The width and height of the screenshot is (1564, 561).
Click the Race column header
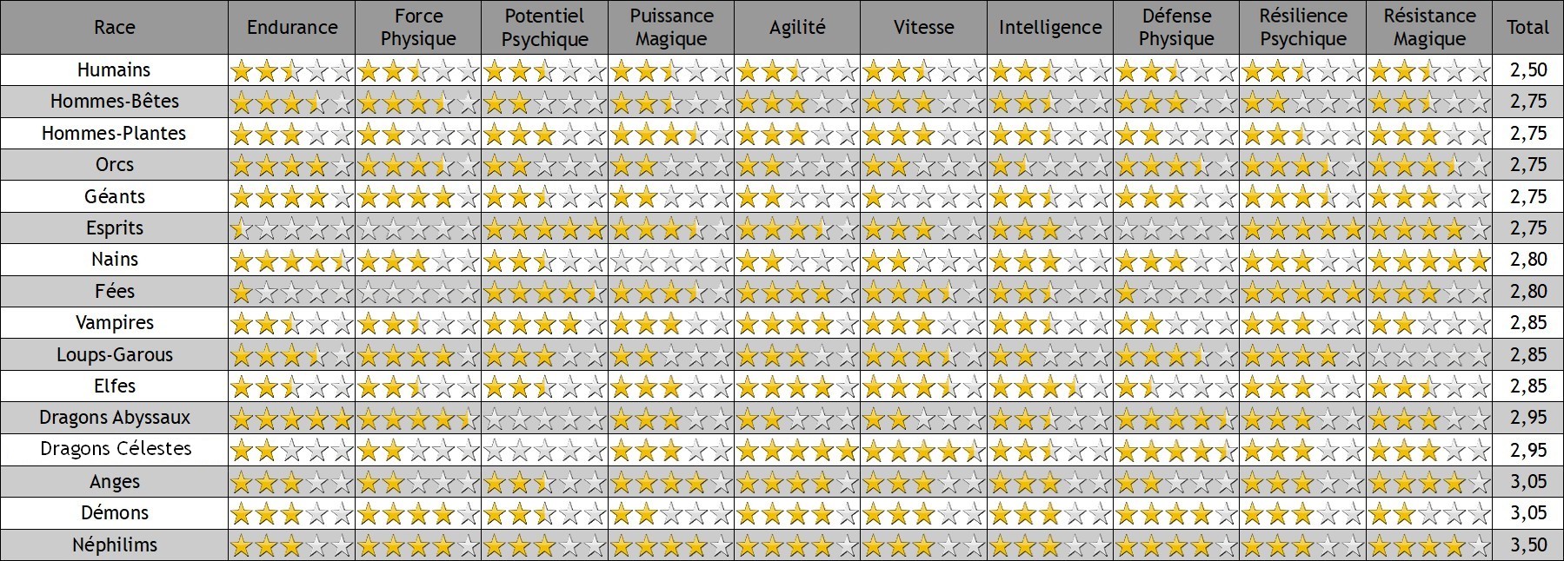pyautogui.click(x=114, y=28)
